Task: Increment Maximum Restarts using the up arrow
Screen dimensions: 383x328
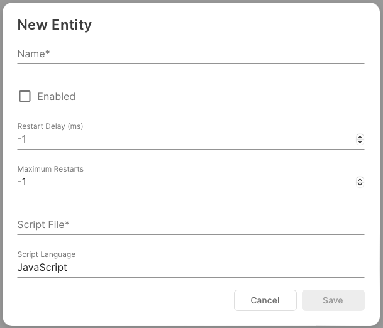Action: click(x=360, y=179)
